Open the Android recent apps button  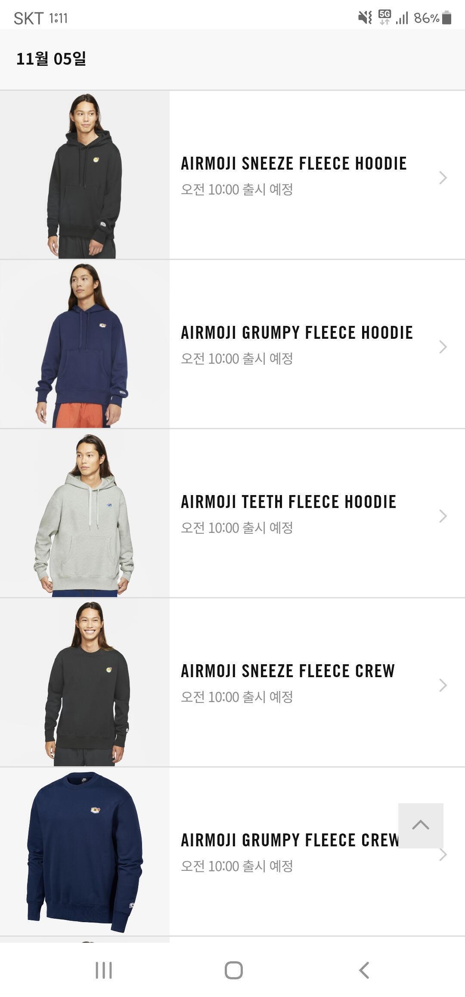click(x=104, y=970)
